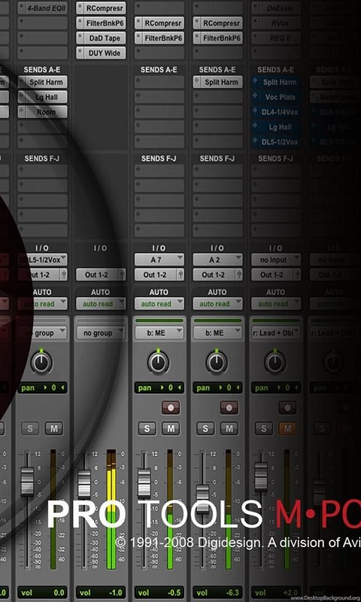This screenshot has height=602, width=361.
Task: Unmute the orange-muted Lead + Dbl track
Action: click(287, 428)
